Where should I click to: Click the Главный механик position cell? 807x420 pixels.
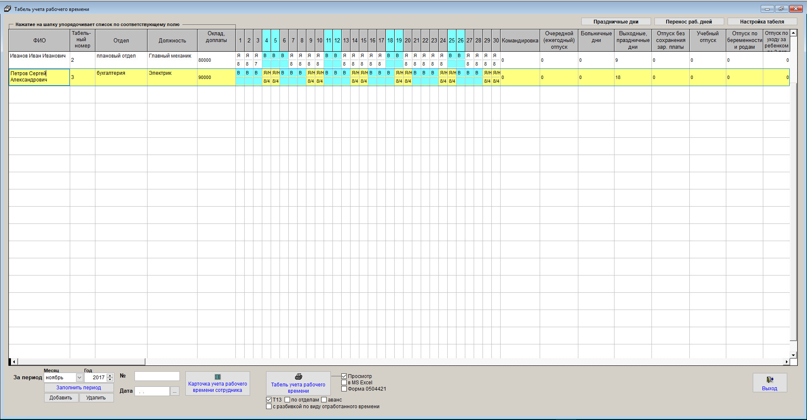tap(172, 60)
